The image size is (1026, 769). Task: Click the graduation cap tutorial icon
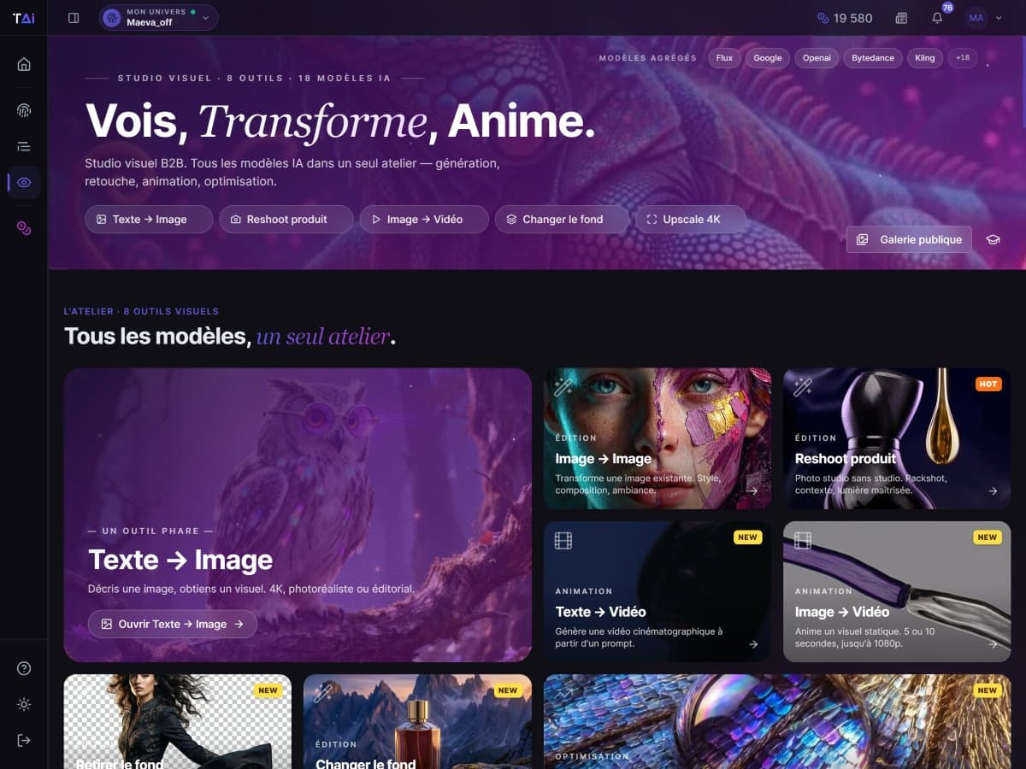click(993, 240)
